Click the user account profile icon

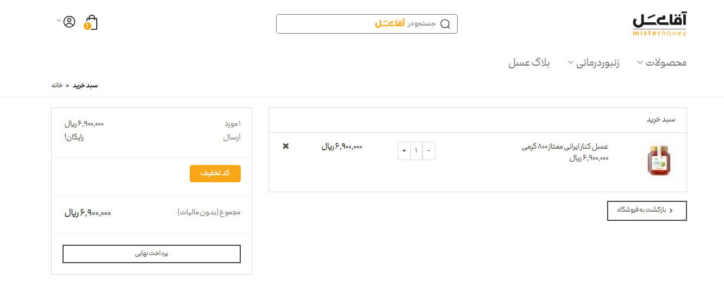click(x=69, y=22)
